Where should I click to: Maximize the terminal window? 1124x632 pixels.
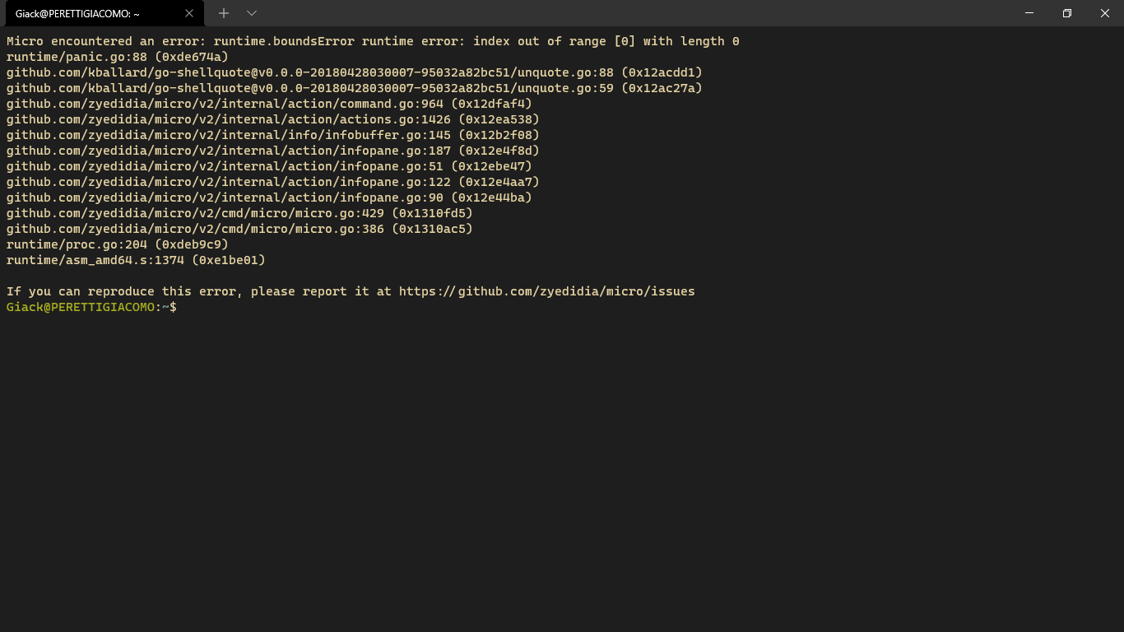[1067, 13]
